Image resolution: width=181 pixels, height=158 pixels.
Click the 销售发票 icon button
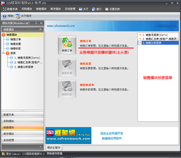pyautogui.click(x=67, y=67)
